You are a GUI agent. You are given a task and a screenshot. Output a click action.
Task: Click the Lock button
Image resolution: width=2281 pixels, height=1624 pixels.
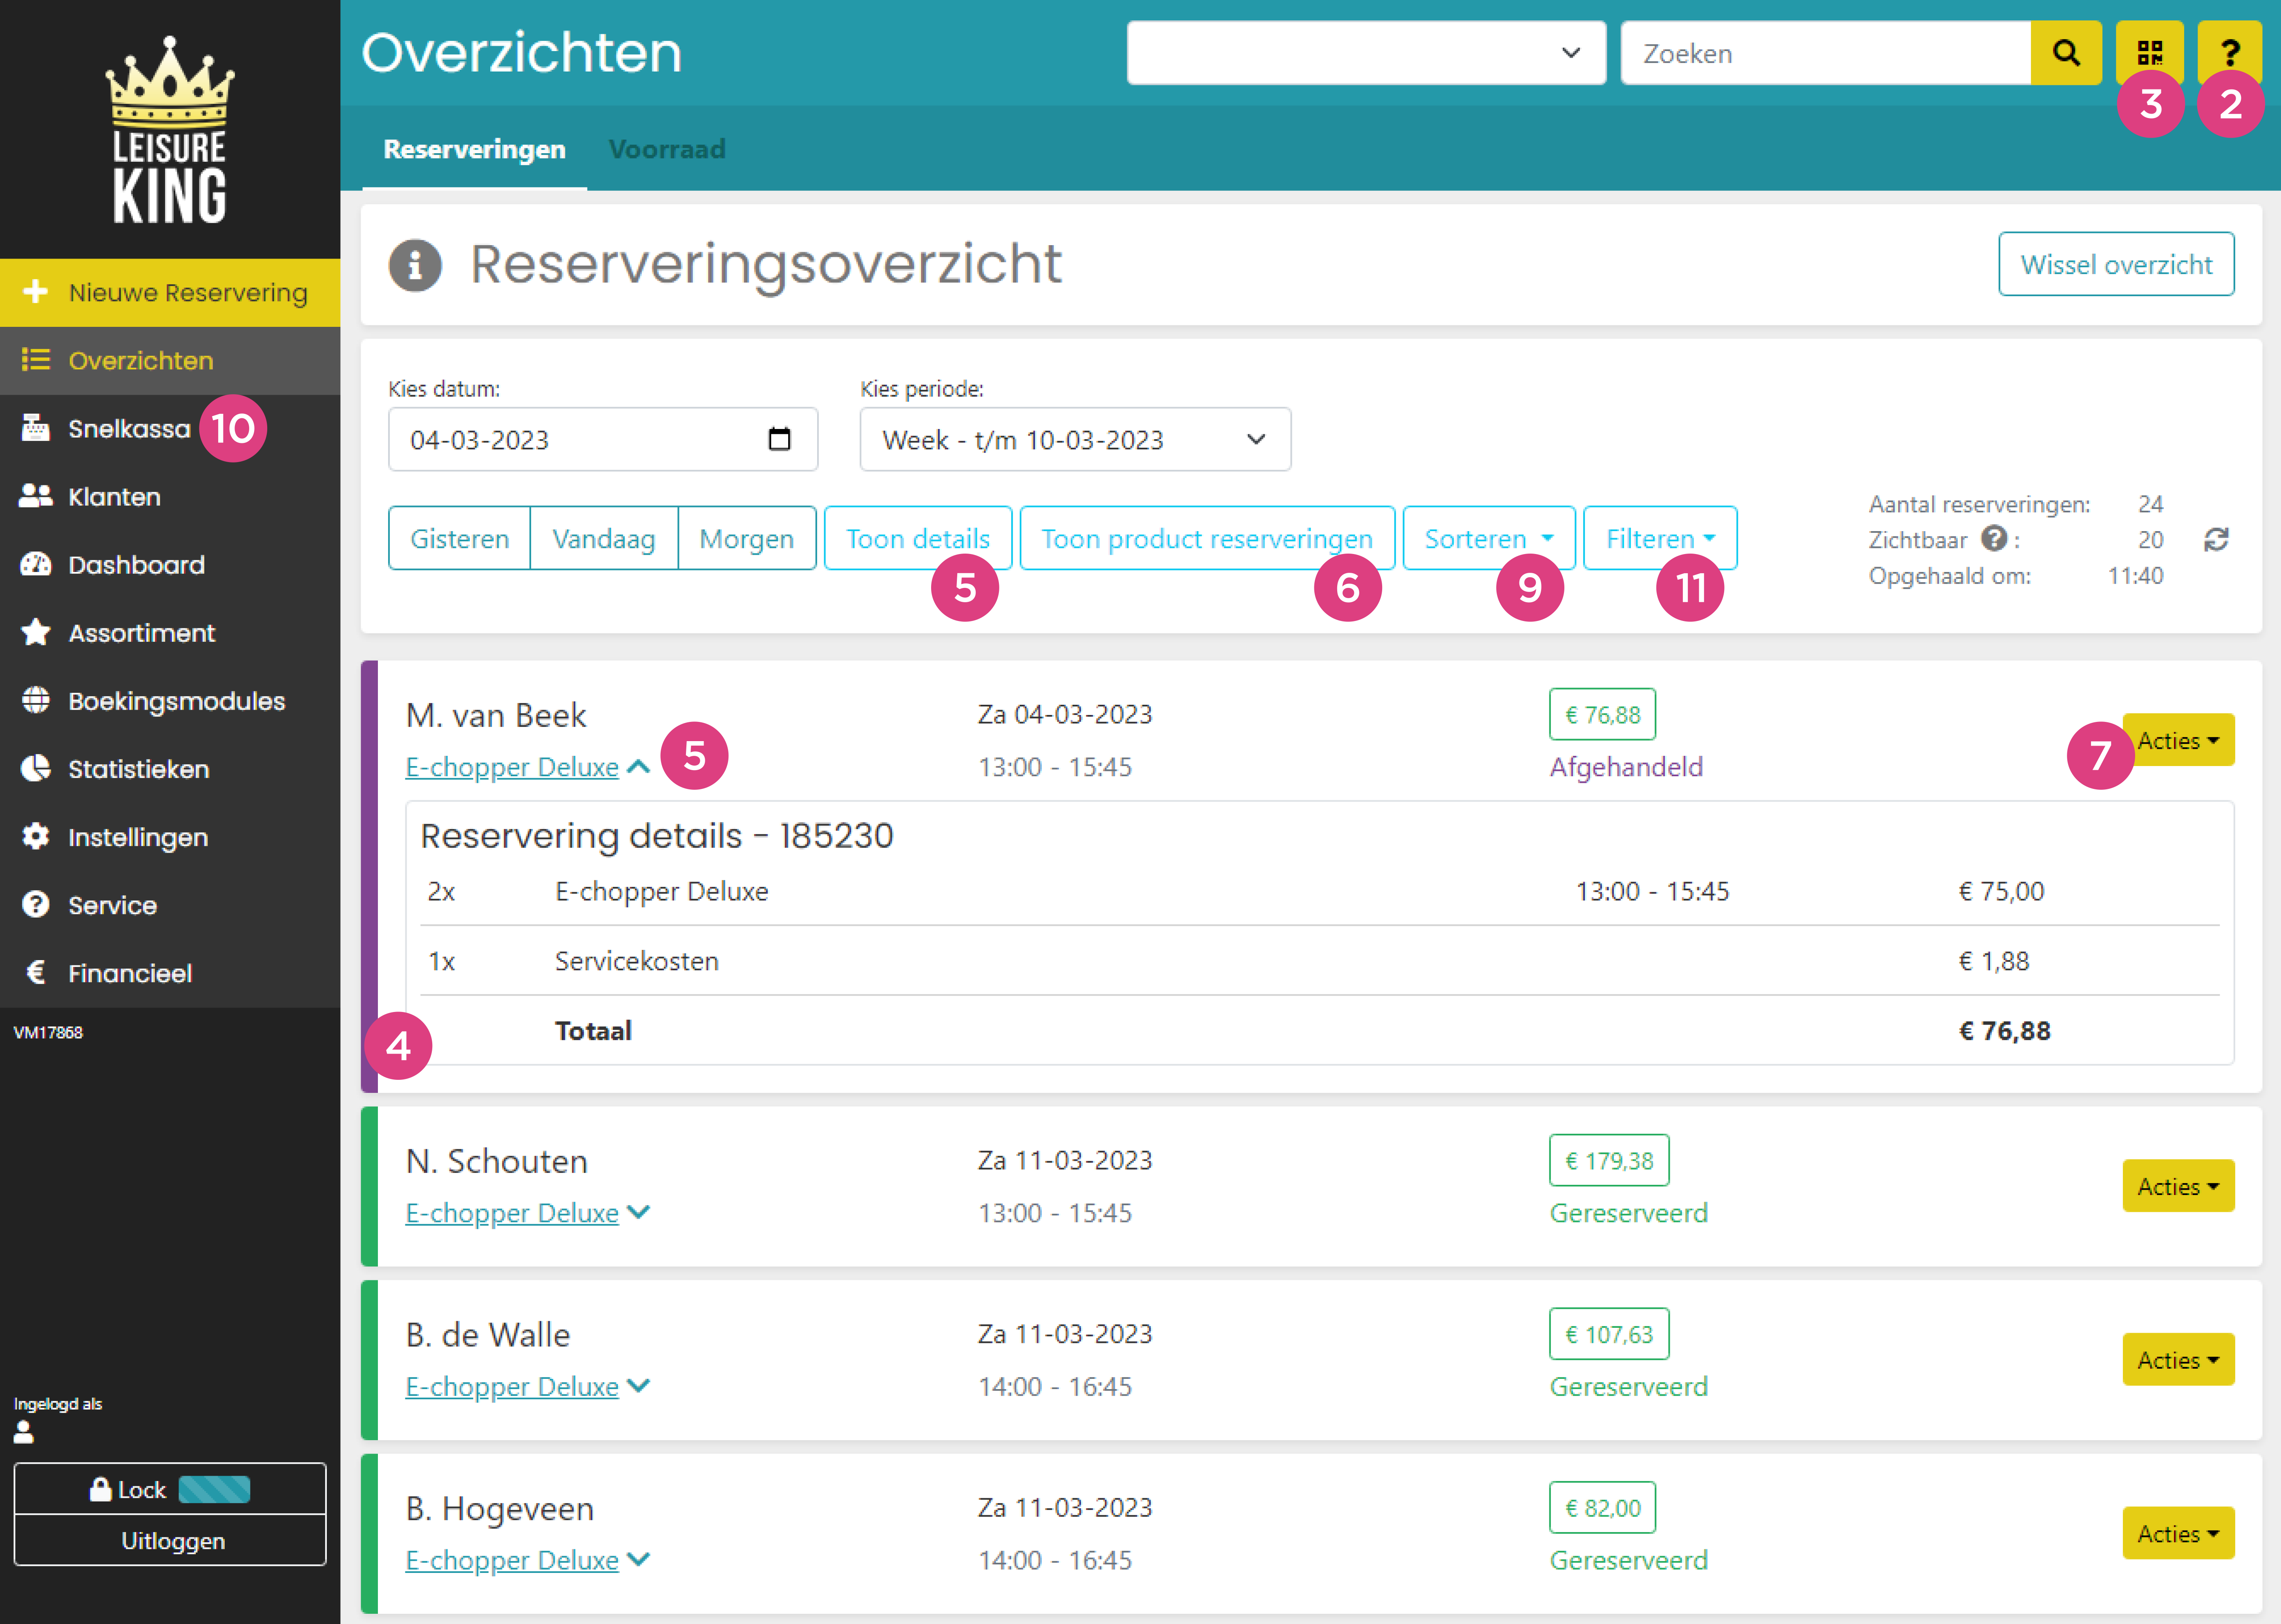point(170,1489)
